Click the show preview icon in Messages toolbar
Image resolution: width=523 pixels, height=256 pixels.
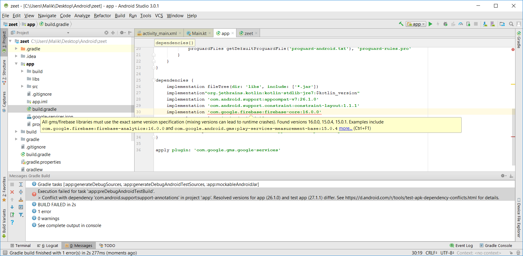(x=21, y=207)
